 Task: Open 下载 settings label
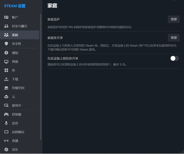pyautogui.click(x=15, y=79)
